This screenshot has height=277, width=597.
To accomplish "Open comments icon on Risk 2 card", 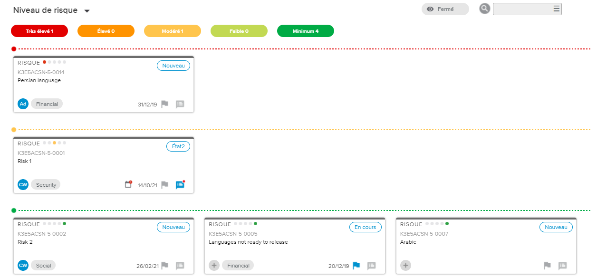I will point(180,266).
